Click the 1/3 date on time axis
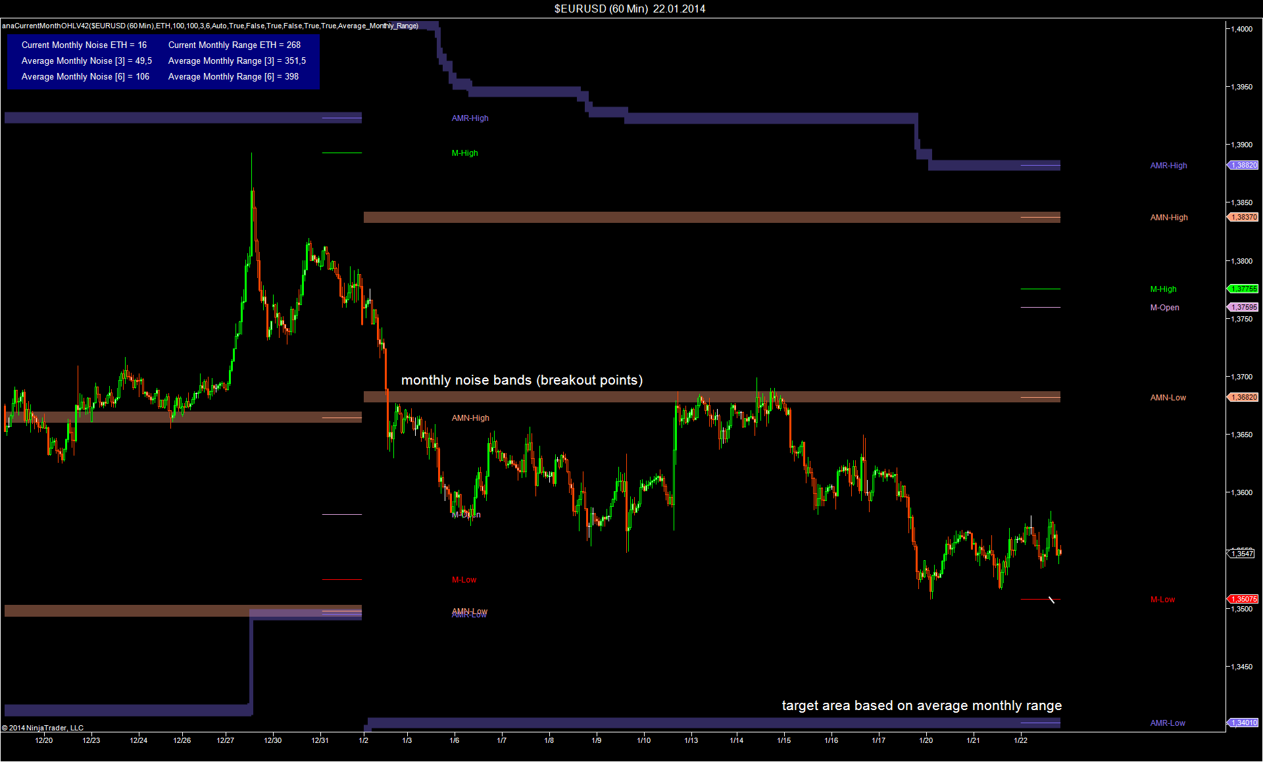The image size is (1263, 762). (407, 740)
